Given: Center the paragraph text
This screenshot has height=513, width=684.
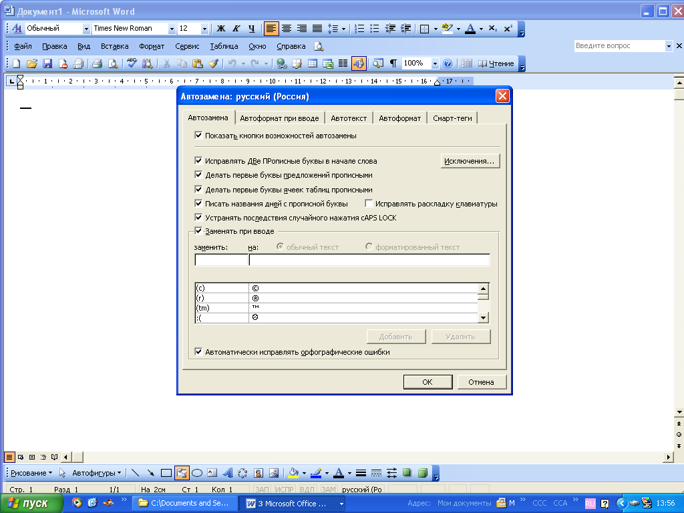Looking at the screenshot, I should 287,29.
